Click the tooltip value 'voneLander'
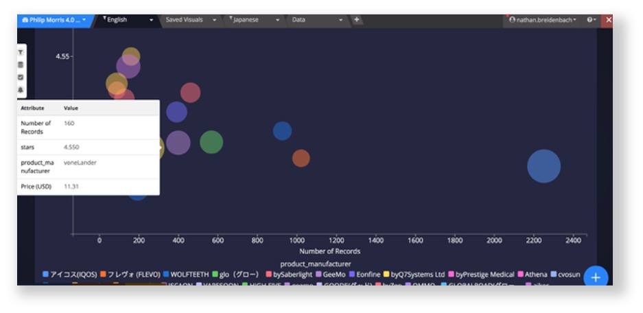643x313 pixels. coord(80,163)
